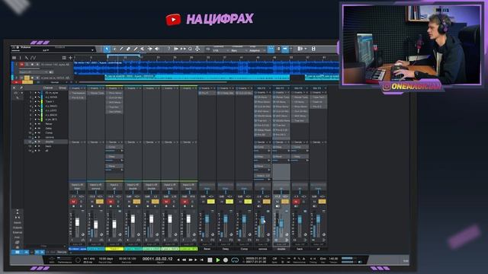
Task: Open mixer options with the wrench icon
Action: coord(21,88)
